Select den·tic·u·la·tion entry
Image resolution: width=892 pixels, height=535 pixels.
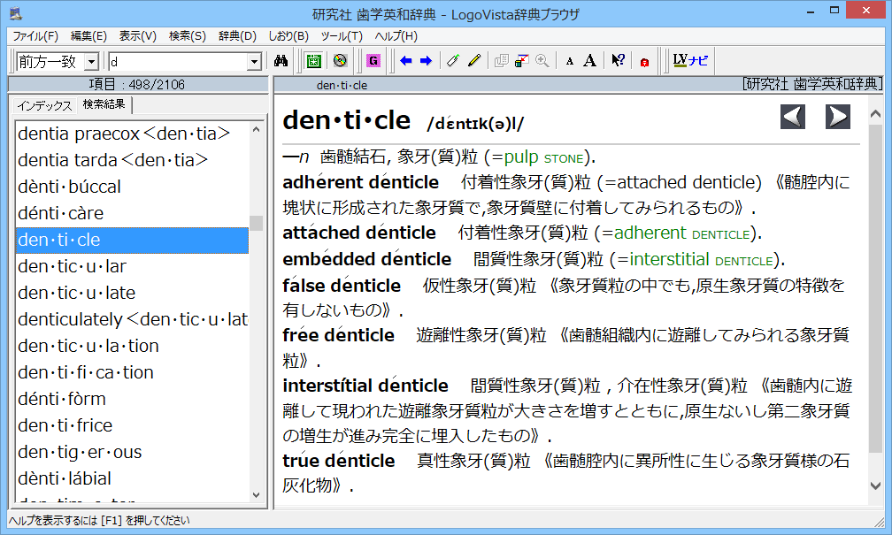tap(132, 346)
